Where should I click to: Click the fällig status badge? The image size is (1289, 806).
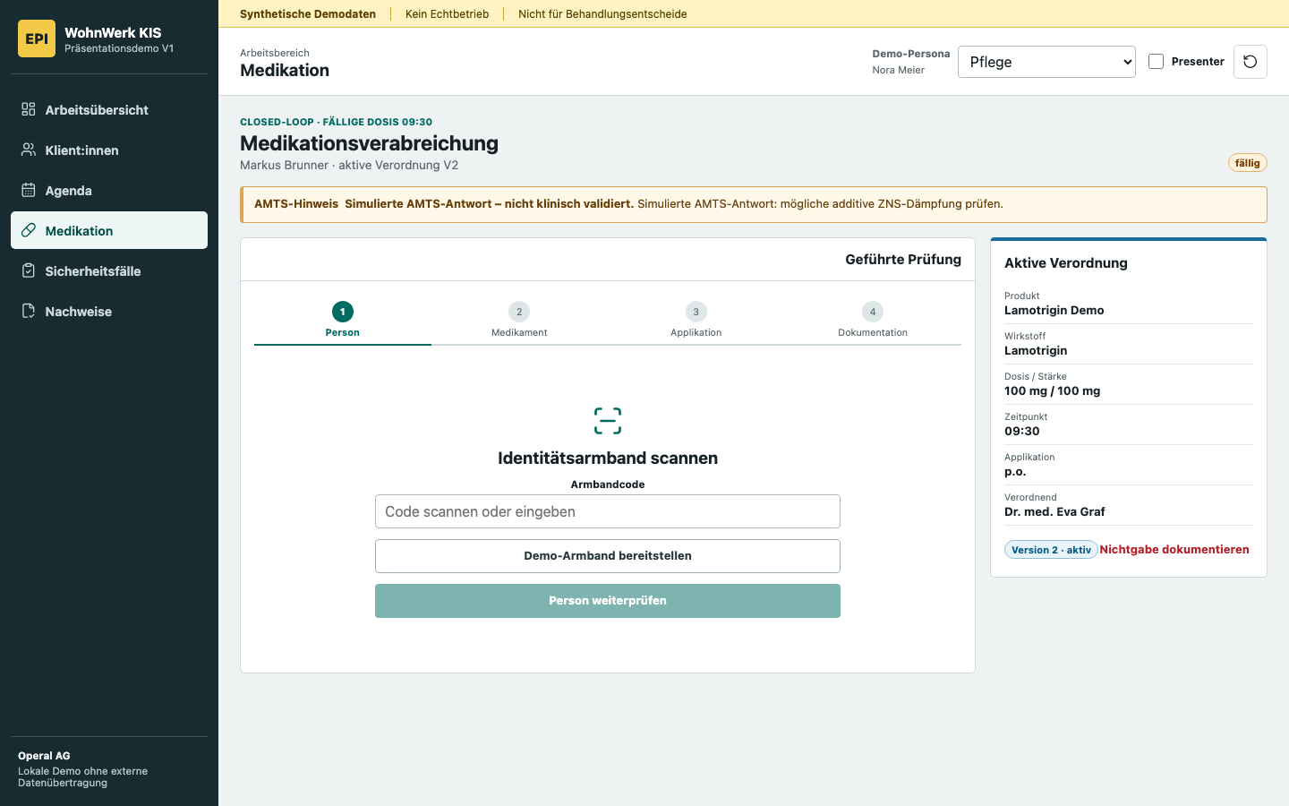tap(1248, 163)
